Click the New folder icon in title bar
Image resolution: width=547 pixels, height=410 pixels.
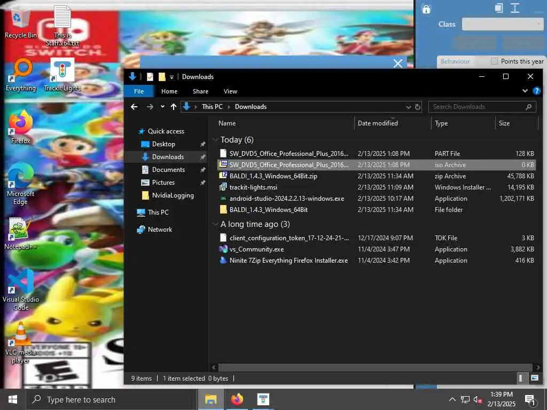(161, 77)
